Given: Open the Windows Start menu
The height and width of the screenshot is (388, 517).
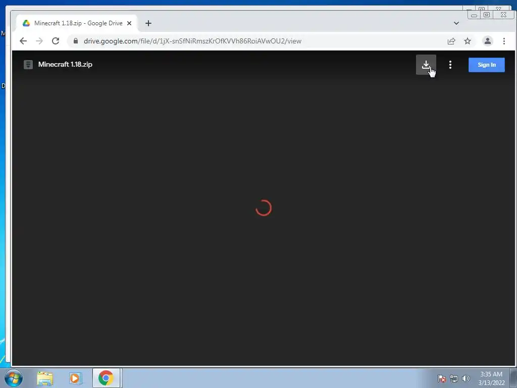Looking at the screenshot, I should [x=14, y=378].
